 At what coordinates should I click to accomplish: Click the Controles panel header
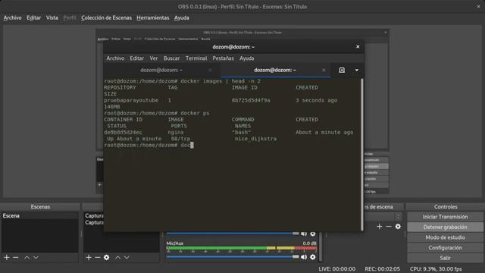446,207
